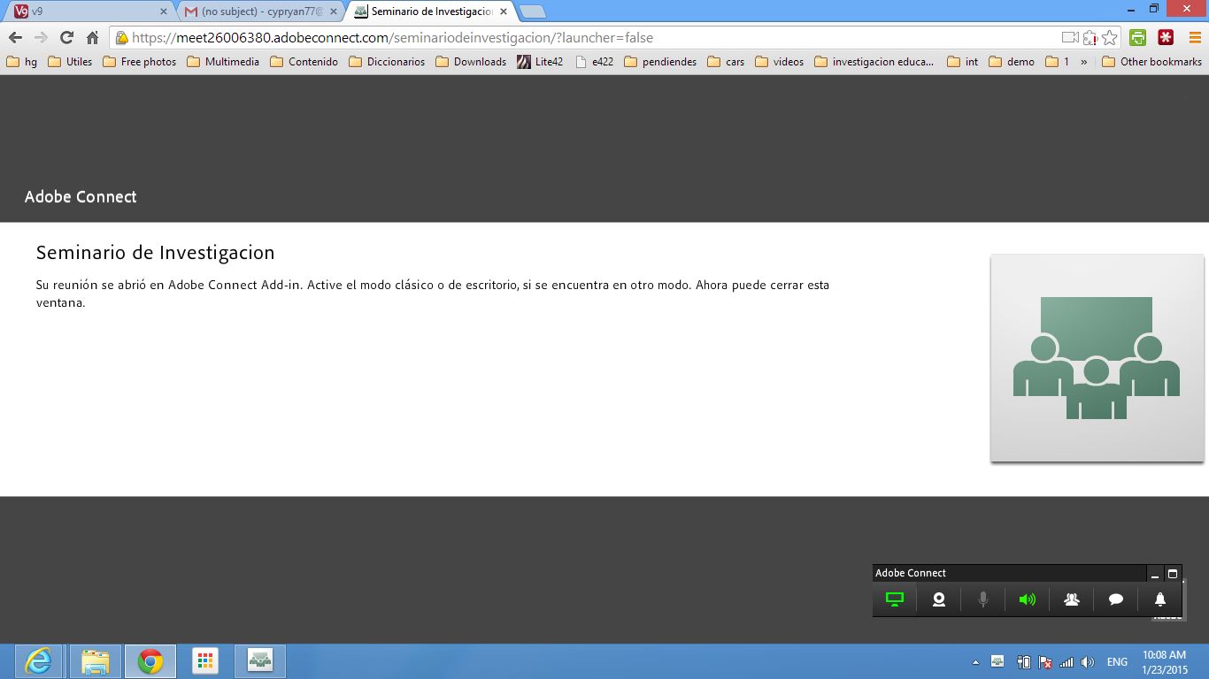Open the hg bookmarks folder
The image size is (1209, 679).
[x=22, y=62]
